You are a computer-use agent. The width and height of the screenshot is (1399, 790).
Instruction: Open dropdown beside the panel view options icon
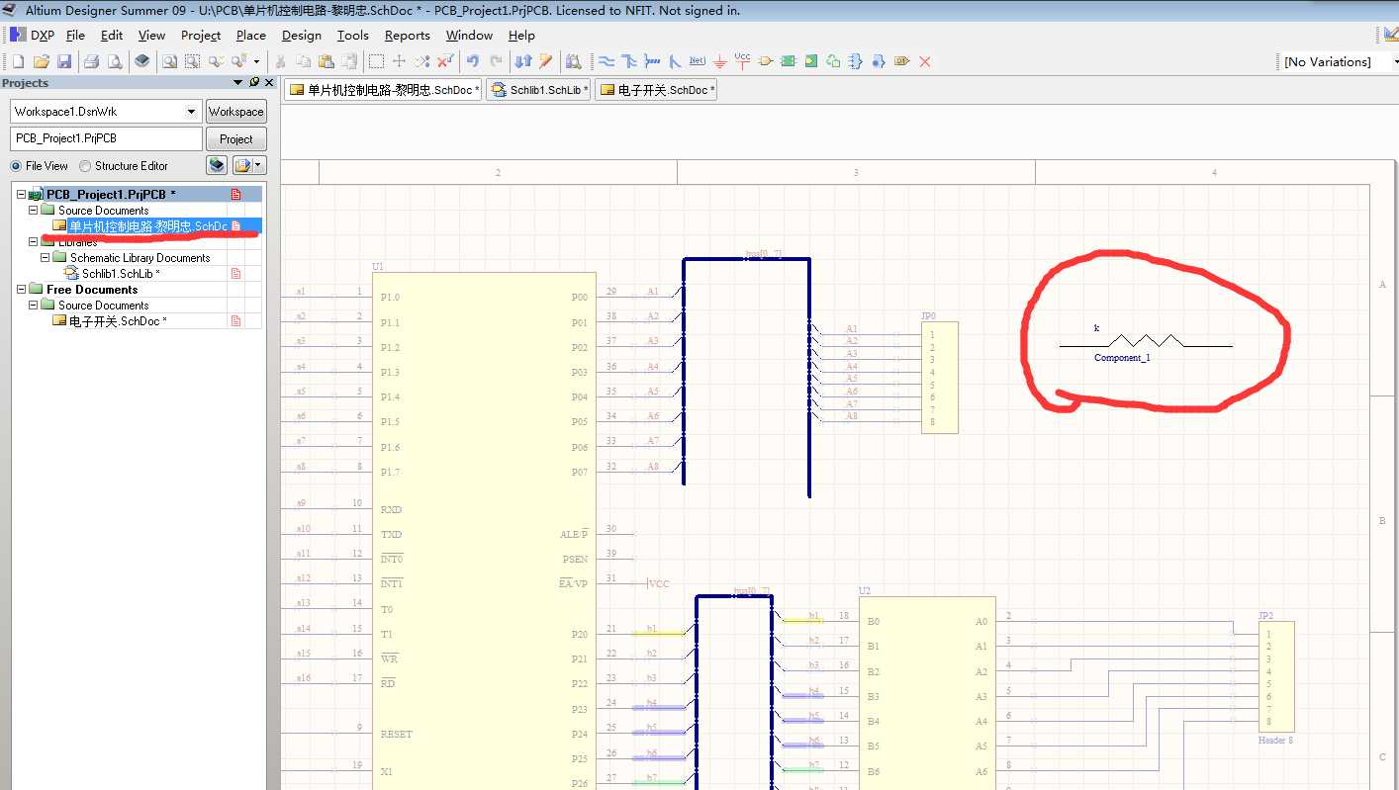pos(259,165)
